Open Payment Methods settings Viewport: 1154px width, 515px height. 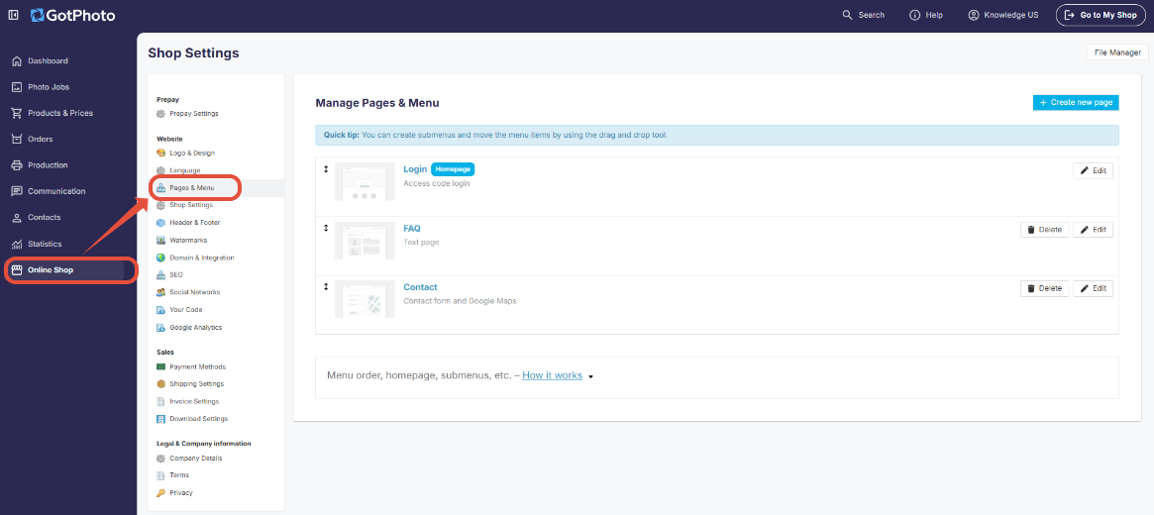[x=197, y=366]
